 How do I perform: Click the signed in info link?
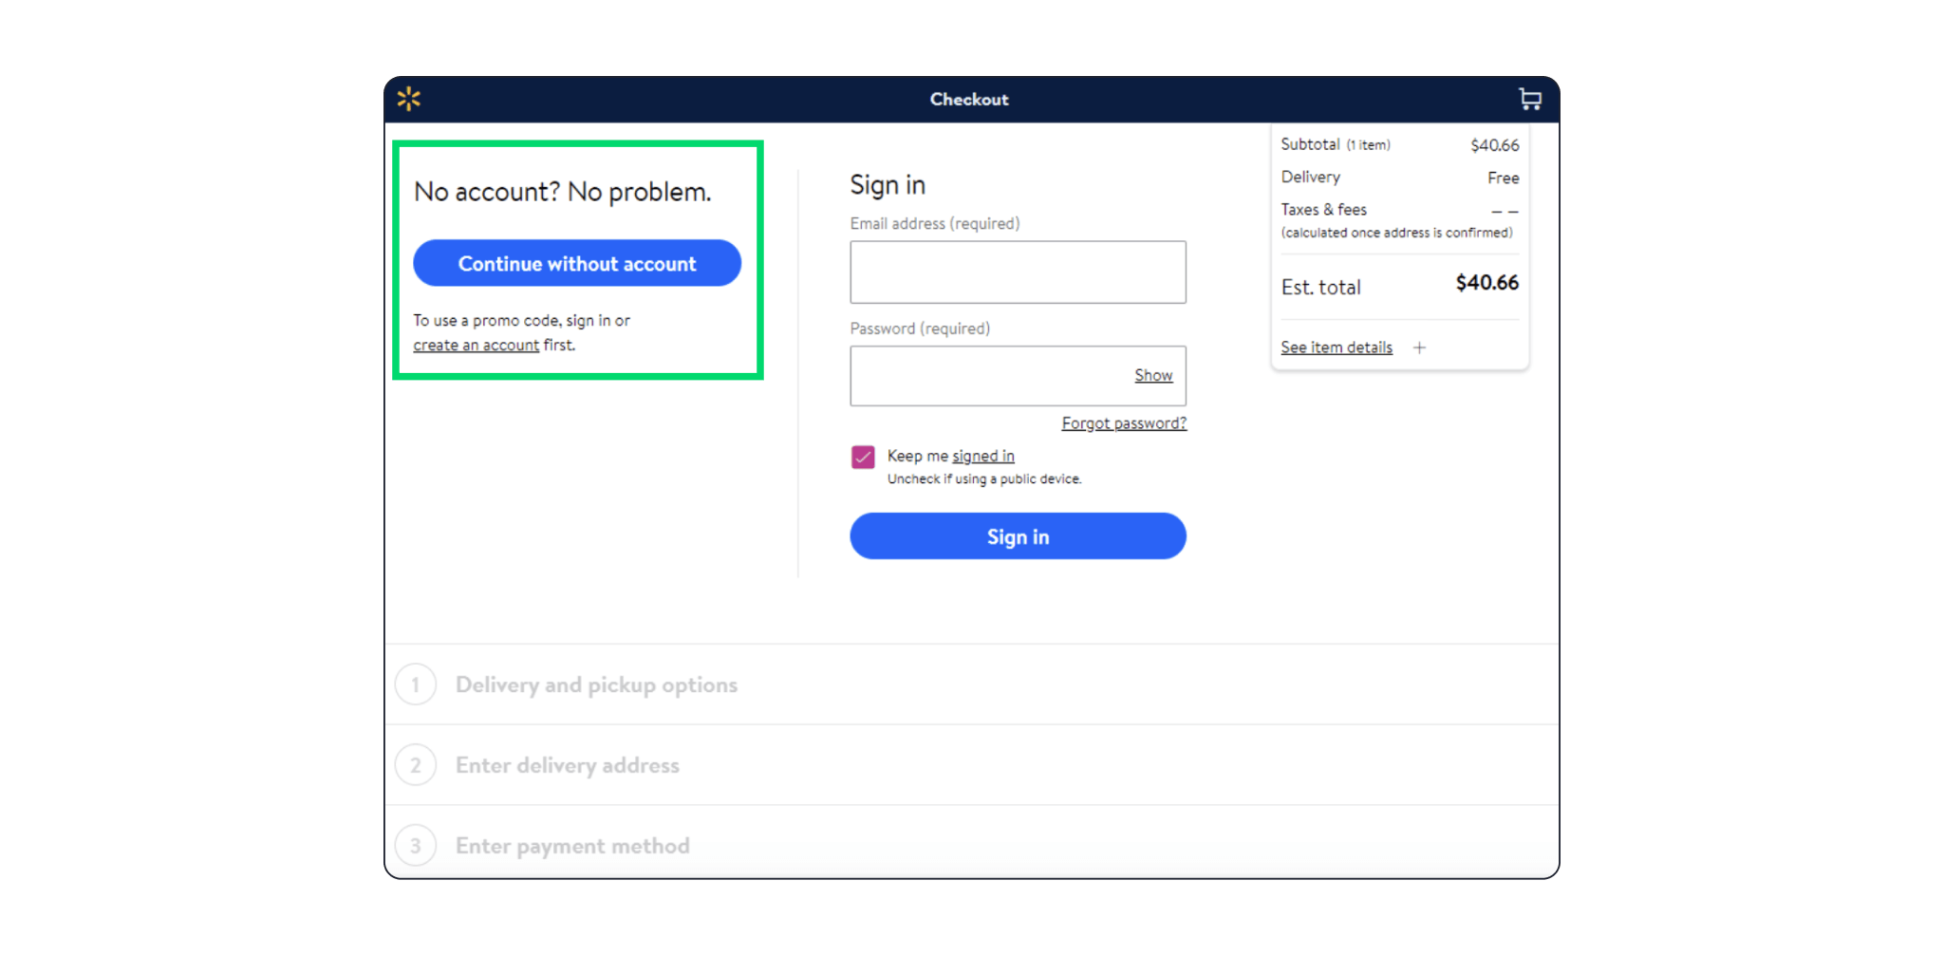tap(983, 457)
